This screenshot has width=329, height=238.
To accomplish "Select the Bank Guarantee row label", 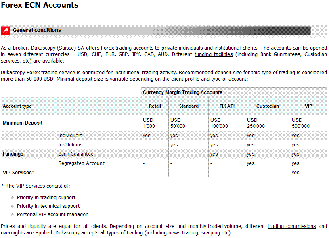I will coord(76,154).
